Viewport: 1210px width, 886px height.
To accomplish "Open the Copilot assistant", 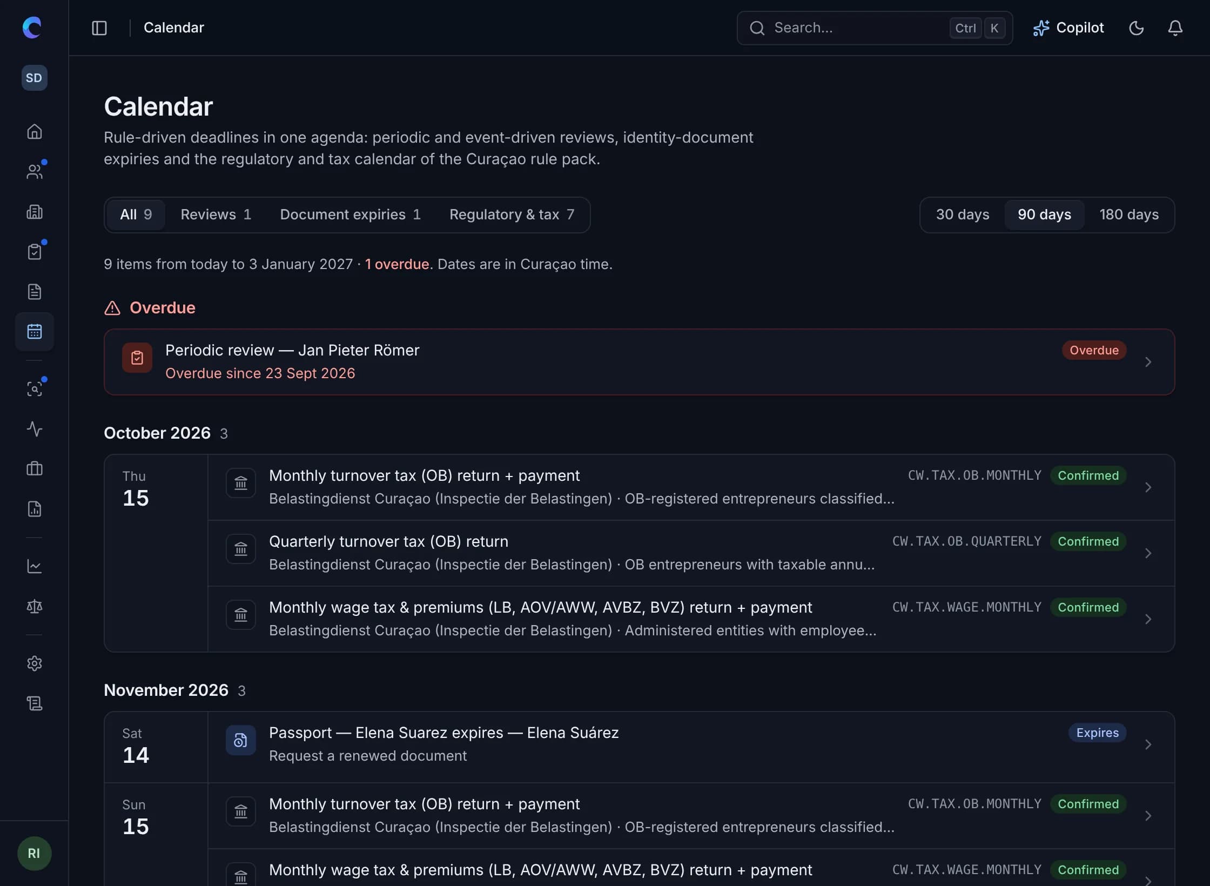I will click(1068, 28).
